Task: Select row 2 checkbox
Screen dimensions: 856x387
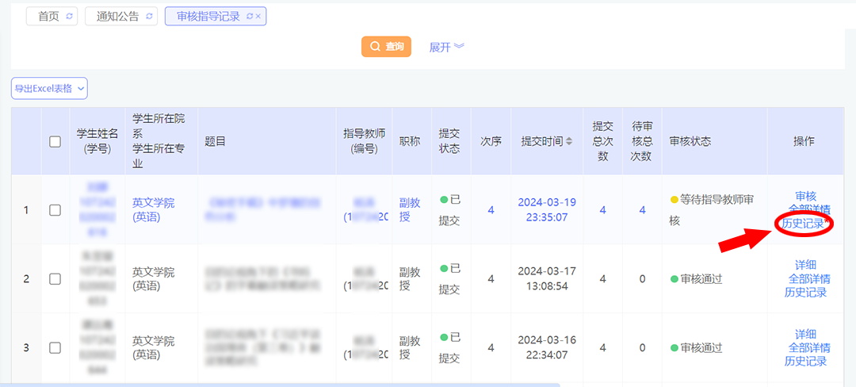Action: click(55, 279)
